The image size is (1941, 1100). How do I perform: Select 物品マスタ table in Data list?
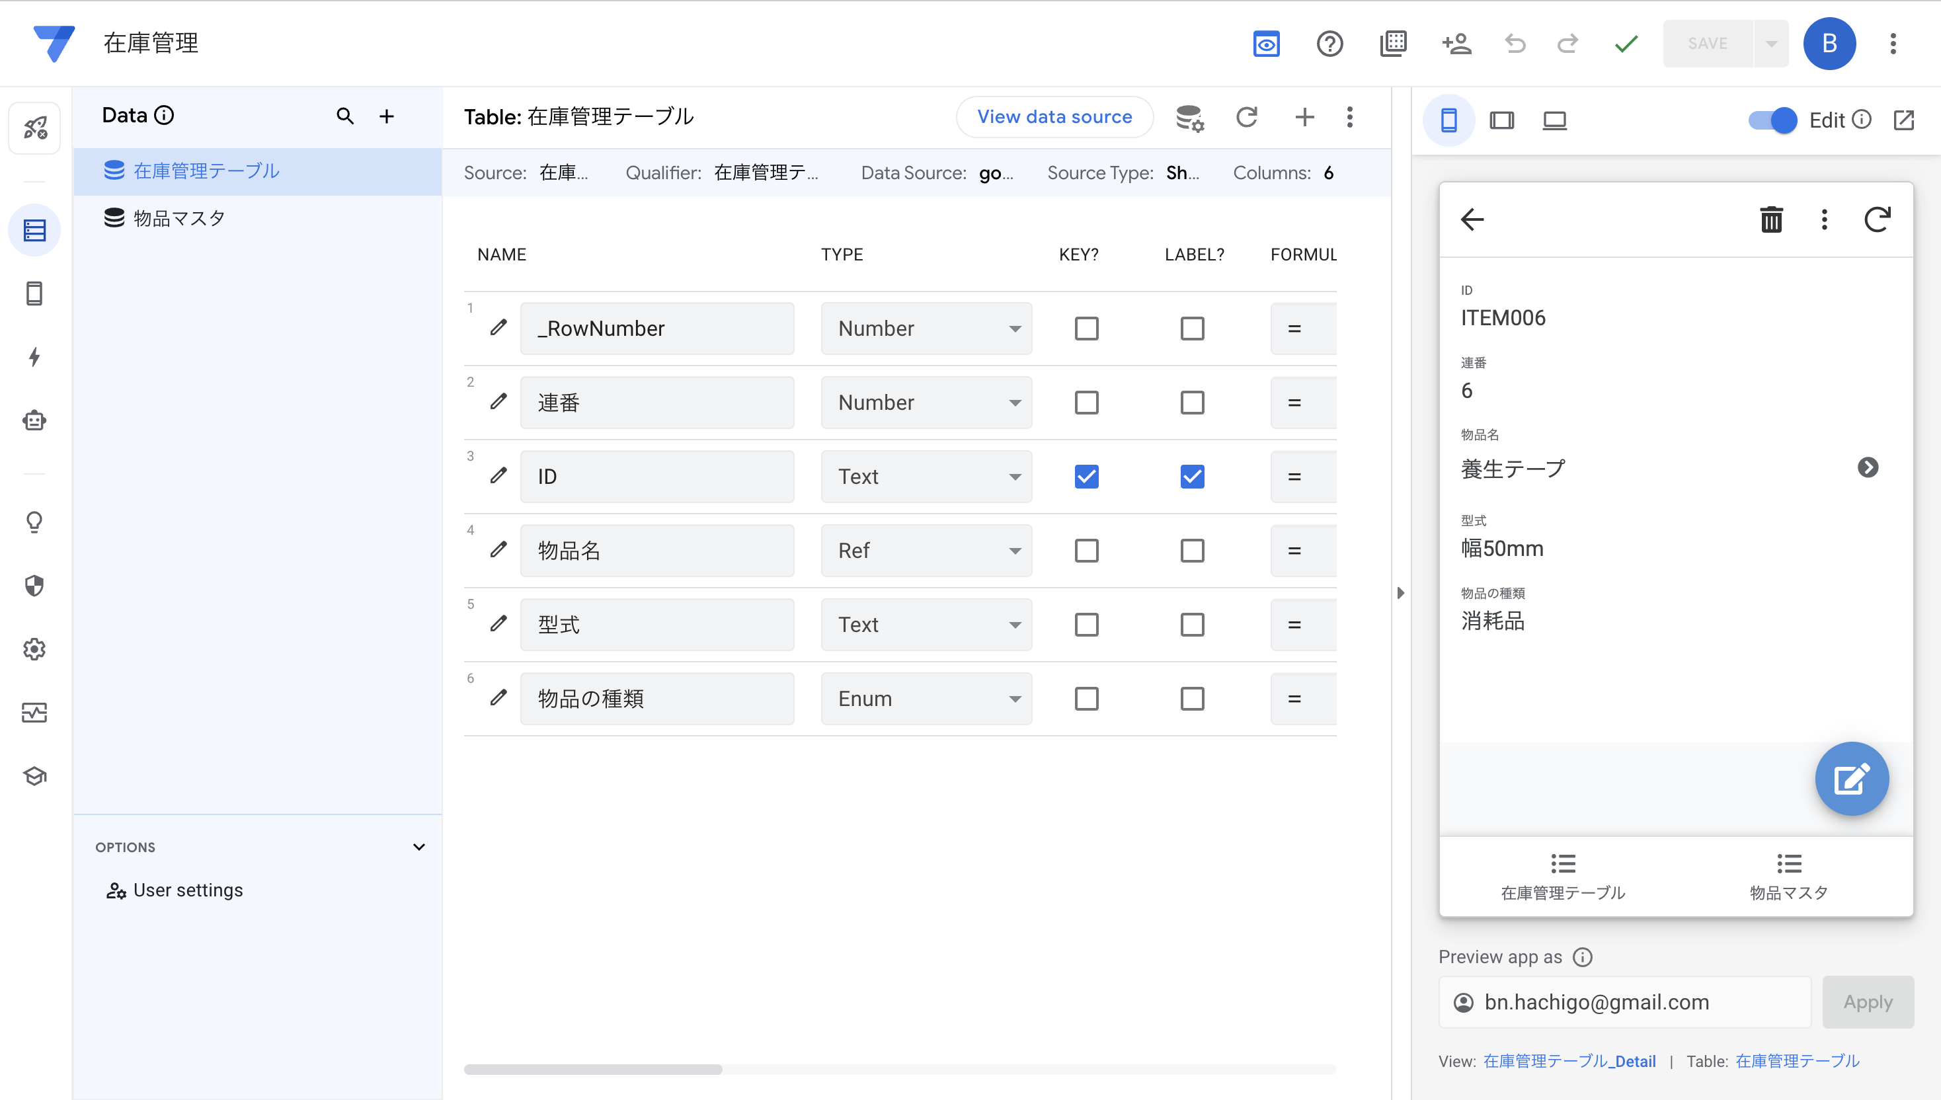click(179, 218)
